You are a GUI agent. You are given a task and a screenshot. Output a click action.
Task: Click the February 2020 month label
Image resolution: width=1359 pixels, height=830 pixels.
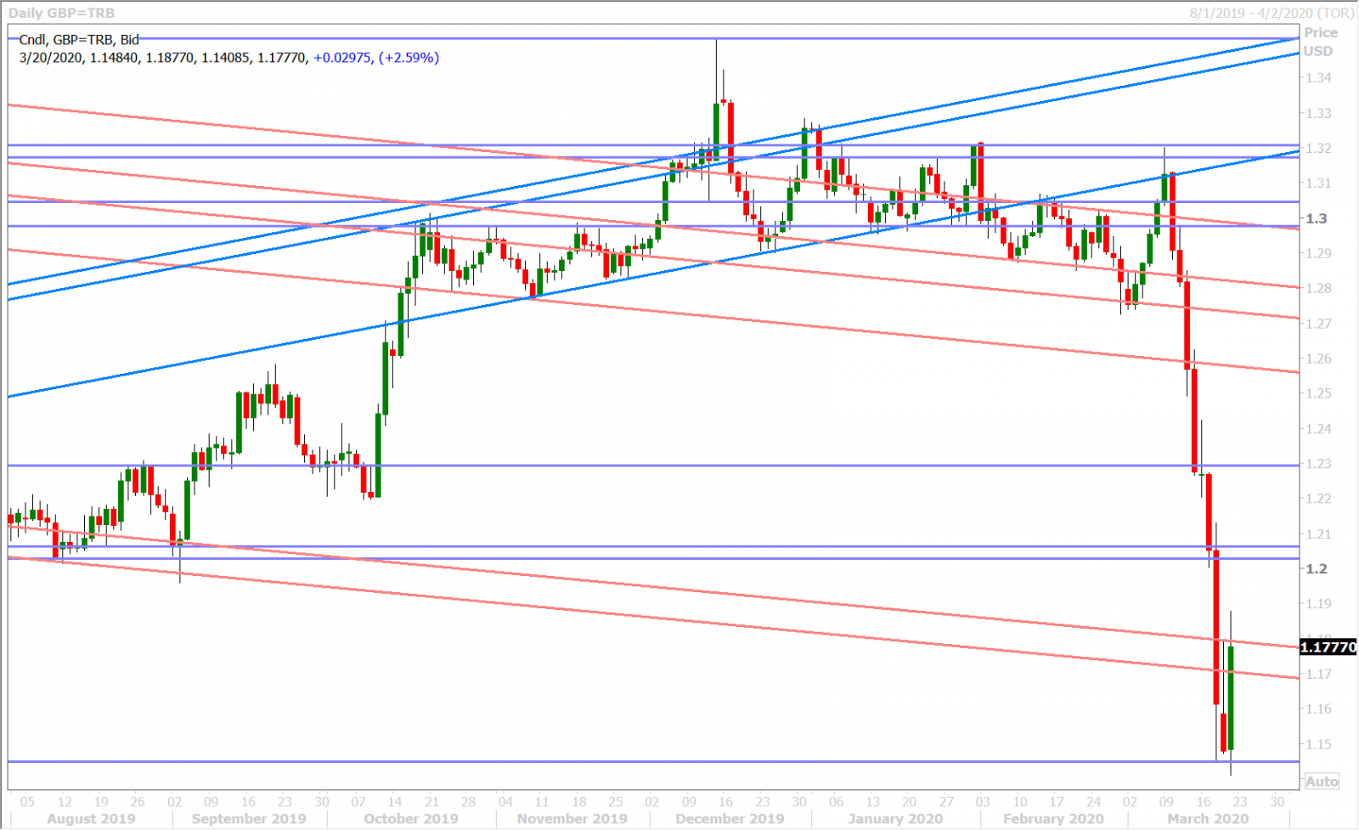click(1053, 819)
